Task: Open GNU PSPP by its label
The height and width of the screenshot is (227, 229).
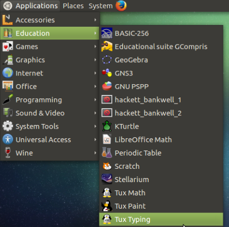Action: coord(132,87)
